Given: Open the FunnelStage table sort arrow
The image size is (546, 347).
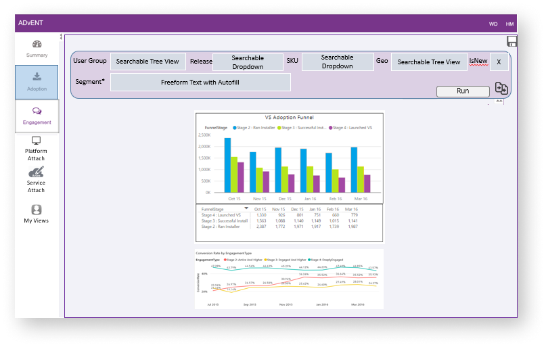Looking at the screenshot, I should [246, 208].
